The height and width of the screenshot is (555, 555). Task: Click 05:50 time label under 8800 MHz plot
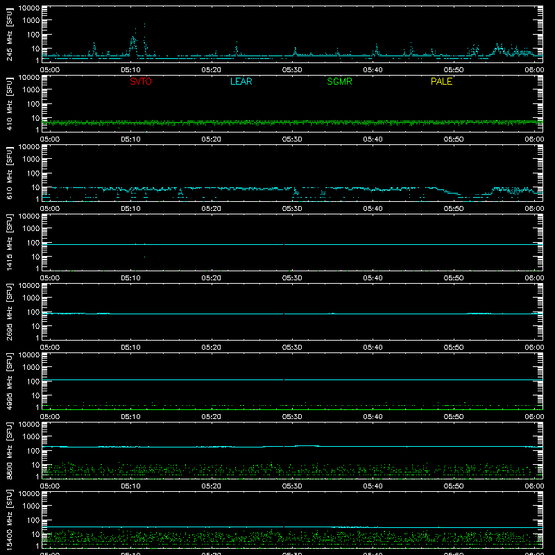click(x=454, y=486)
